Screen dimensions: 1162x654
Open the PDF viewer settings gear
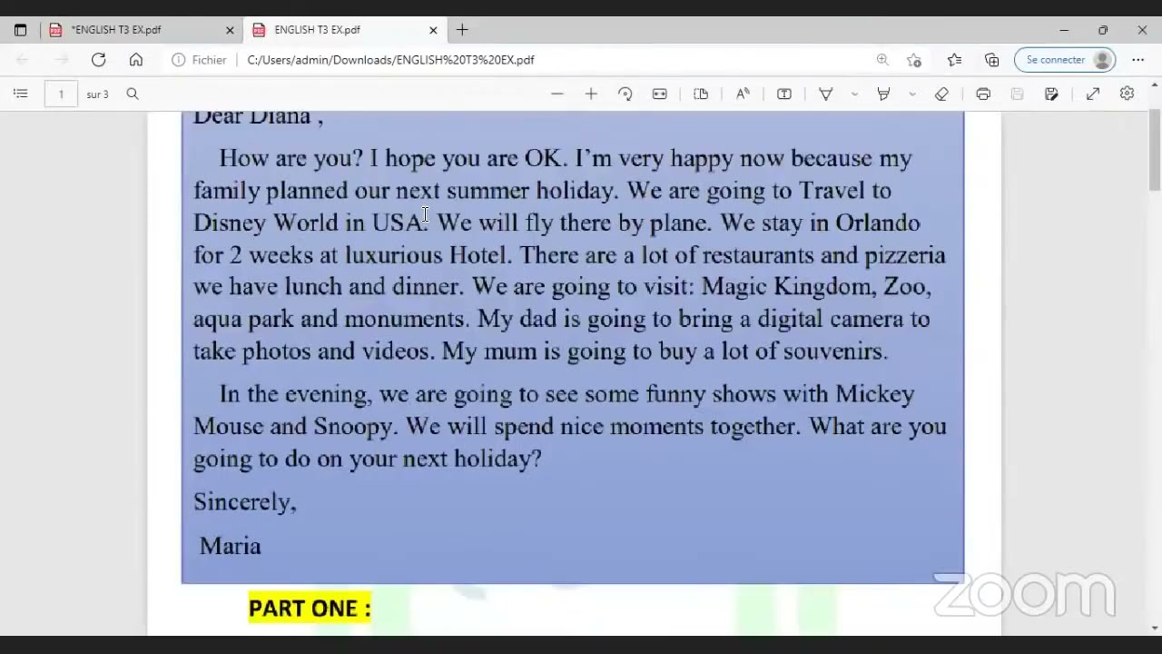(x=1127, y=94)
